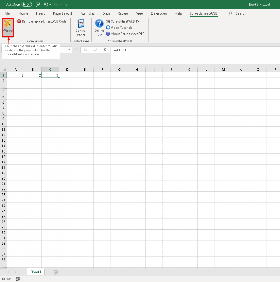
Task: Switch to the Insert tab
Action: pos(40,13)
